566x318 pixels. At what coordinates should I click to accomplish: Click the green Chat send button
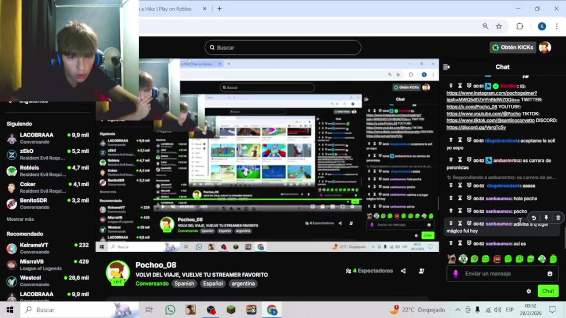click(548, 291)
